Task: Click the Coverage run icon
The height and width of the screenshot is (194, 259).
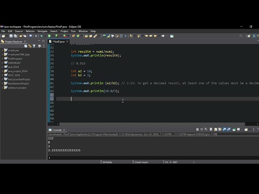Action: 57,36
